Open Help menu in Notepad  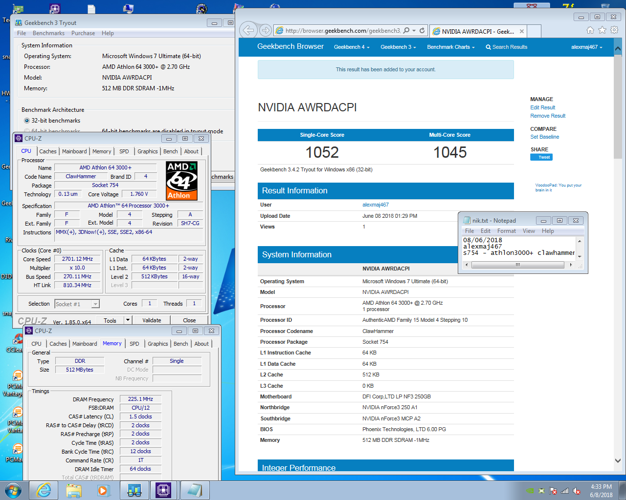(x=548, y=231)
